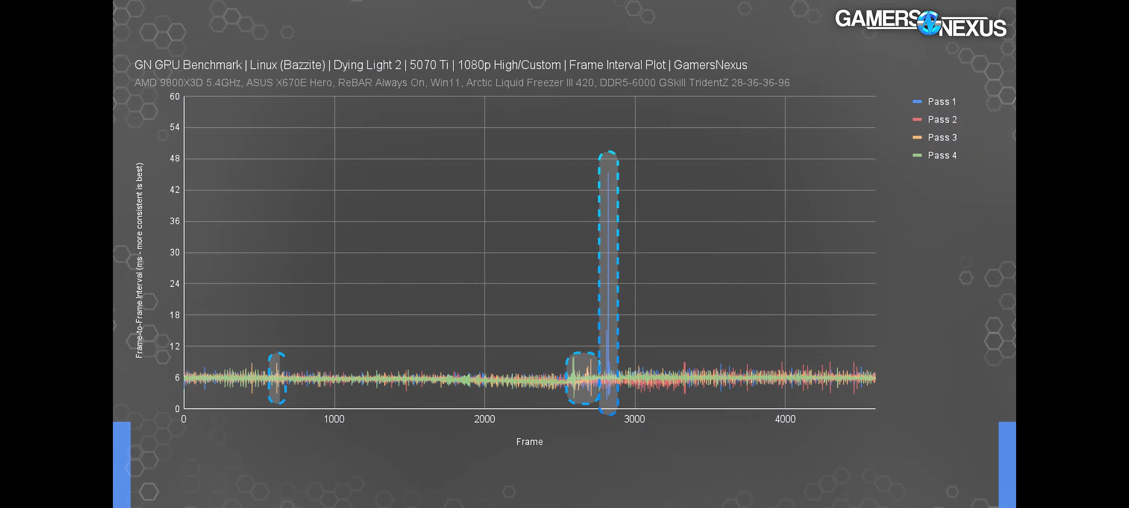The width and height of the screenshot is (1129, 508).
Task: Select the Pass 2 legend label
Action: (x=942, y=119)
